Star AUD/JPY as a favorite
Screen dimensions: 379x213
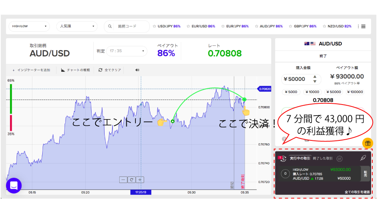pyautogui.click(x=257, y=26)
